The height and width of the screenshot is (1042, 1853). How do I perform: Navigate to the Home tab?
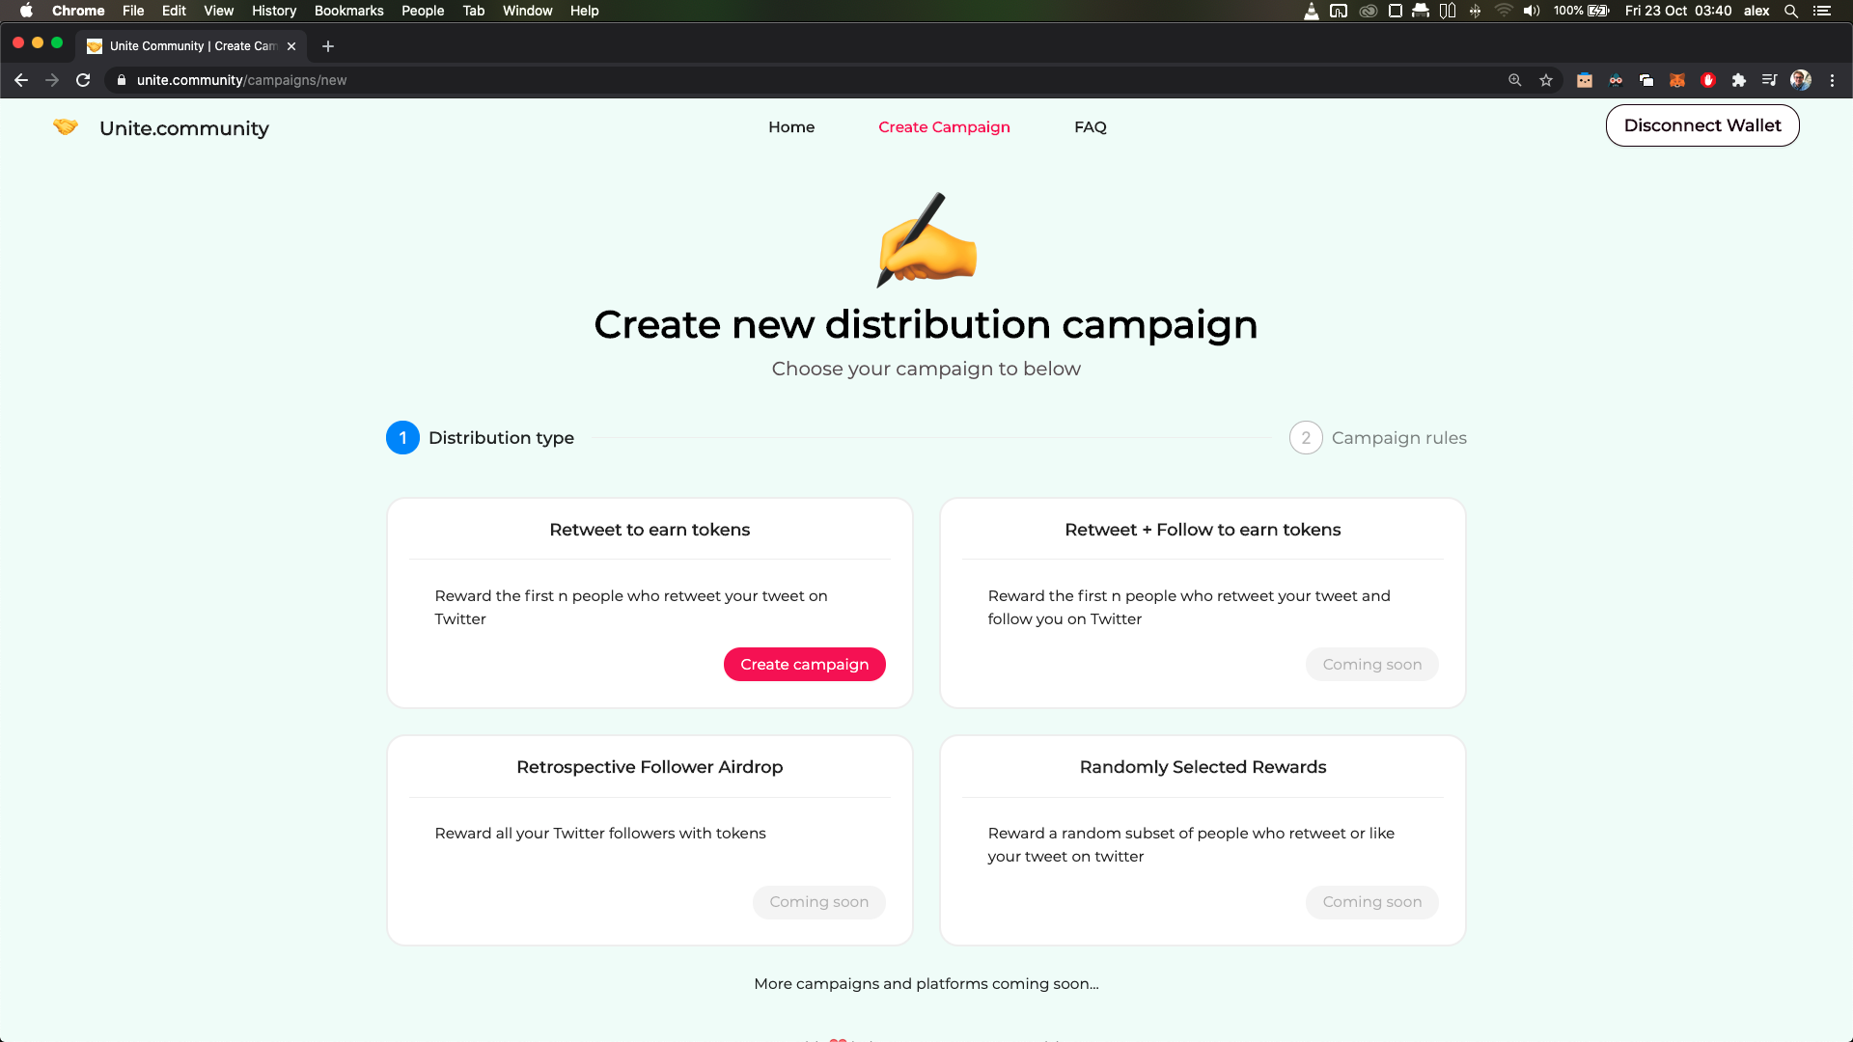790,126
